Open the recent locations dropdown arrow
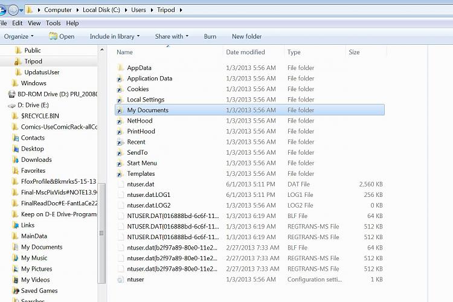 tap(21, 10)
